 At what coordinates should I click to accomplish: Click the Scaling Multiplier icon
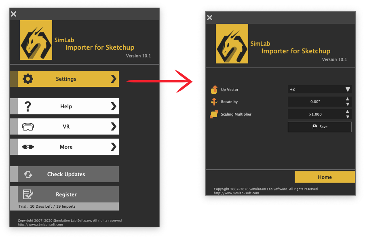pos(214,114)
